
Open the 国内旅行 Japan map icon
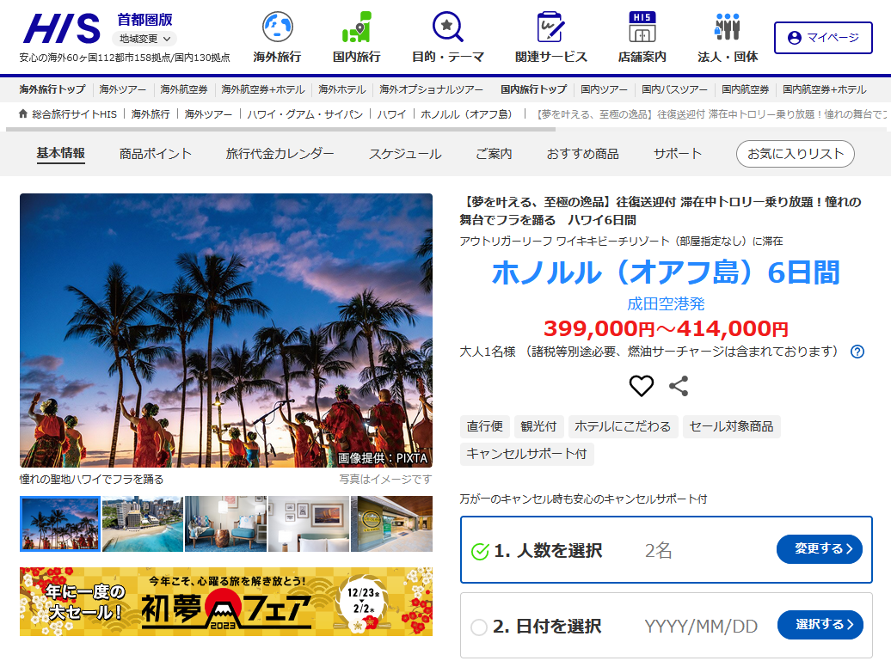tap(357, 27)
